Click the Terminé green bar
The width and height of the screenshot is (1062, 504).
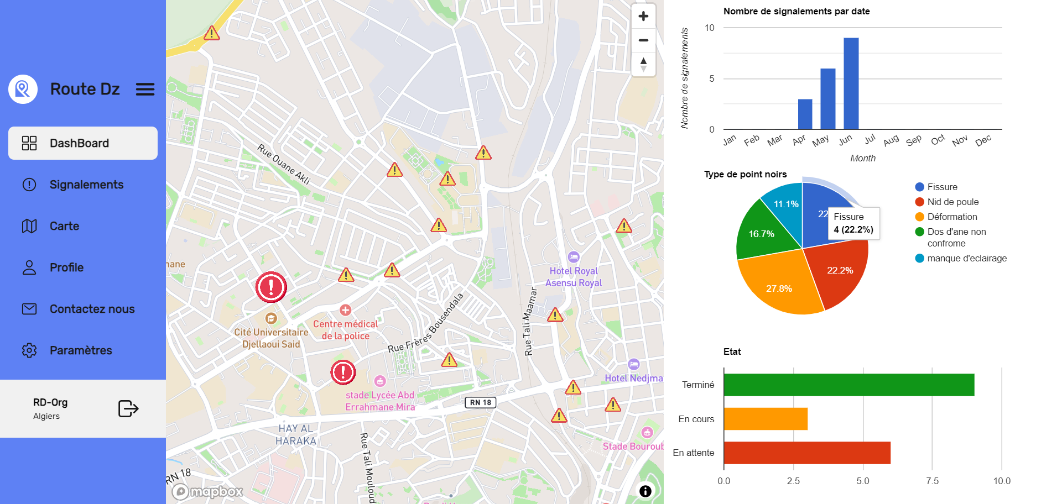click(x=848, y=385)
